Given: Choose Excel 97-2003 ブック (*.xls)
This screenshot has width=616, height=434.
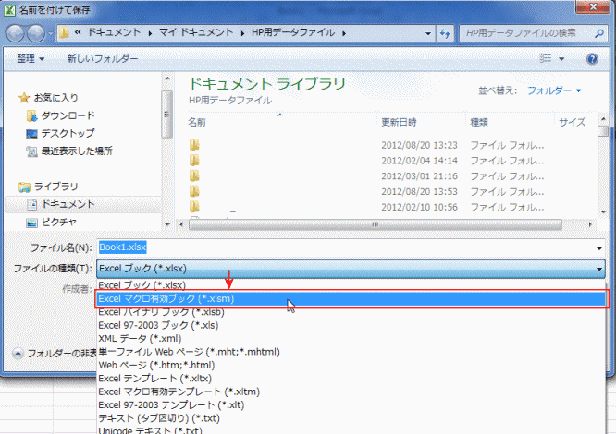Looking at the screenshot, I should pos(351,325).
